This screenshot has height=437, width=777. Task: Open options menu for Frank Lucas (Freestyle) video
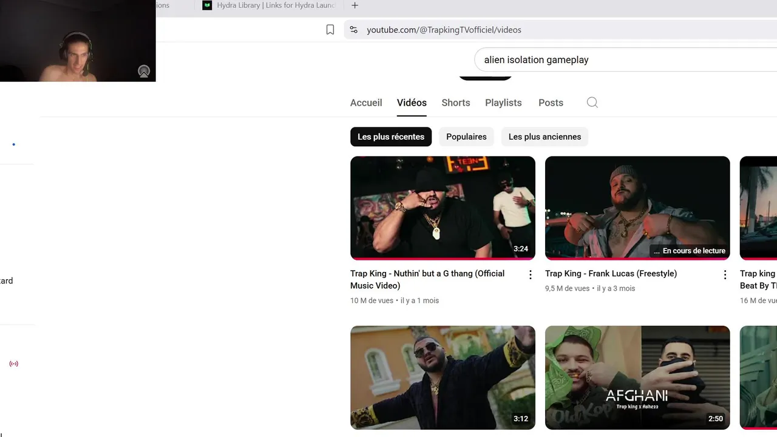[x=725, y=275]
